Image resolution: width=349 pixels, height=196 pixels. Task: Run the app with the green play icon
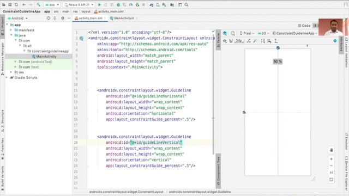pos(99,5)
